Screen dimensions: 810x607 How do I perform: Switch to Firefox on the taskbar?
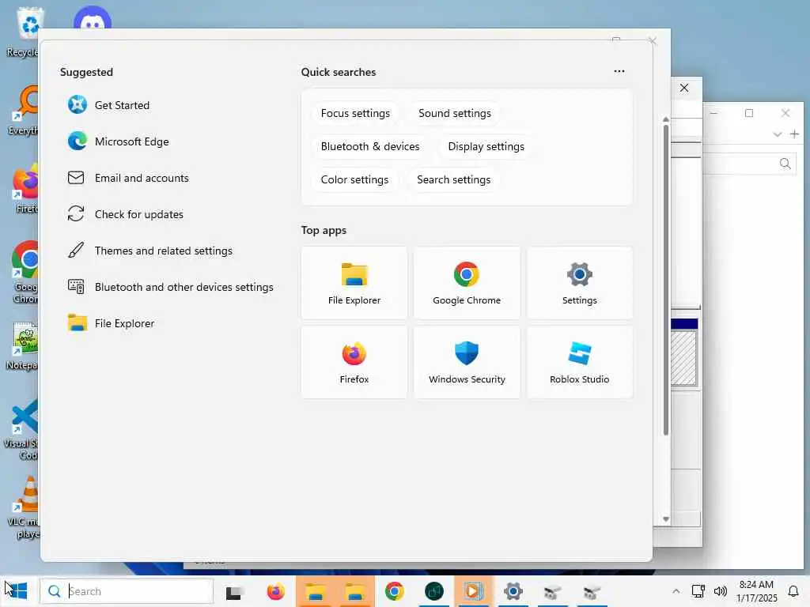pos(276,591)
